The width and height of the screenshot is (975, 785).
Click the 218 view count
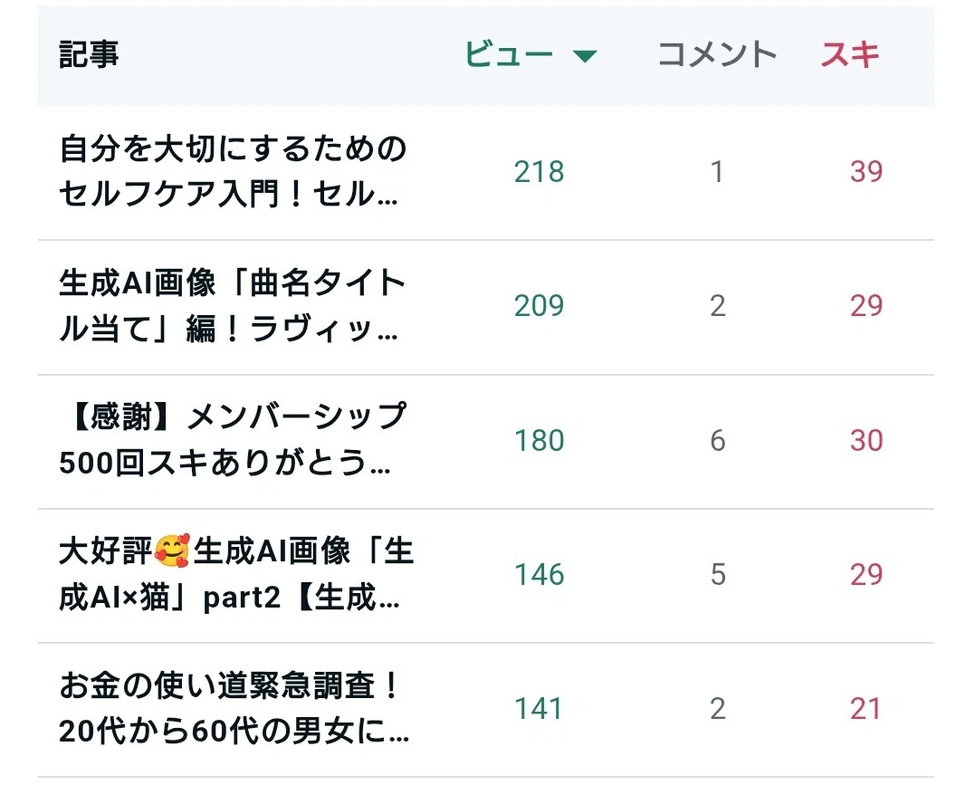tap(540, 172)
